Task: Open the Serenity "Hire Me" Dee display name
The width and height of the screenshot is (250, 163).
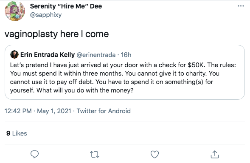Action: 66,6
